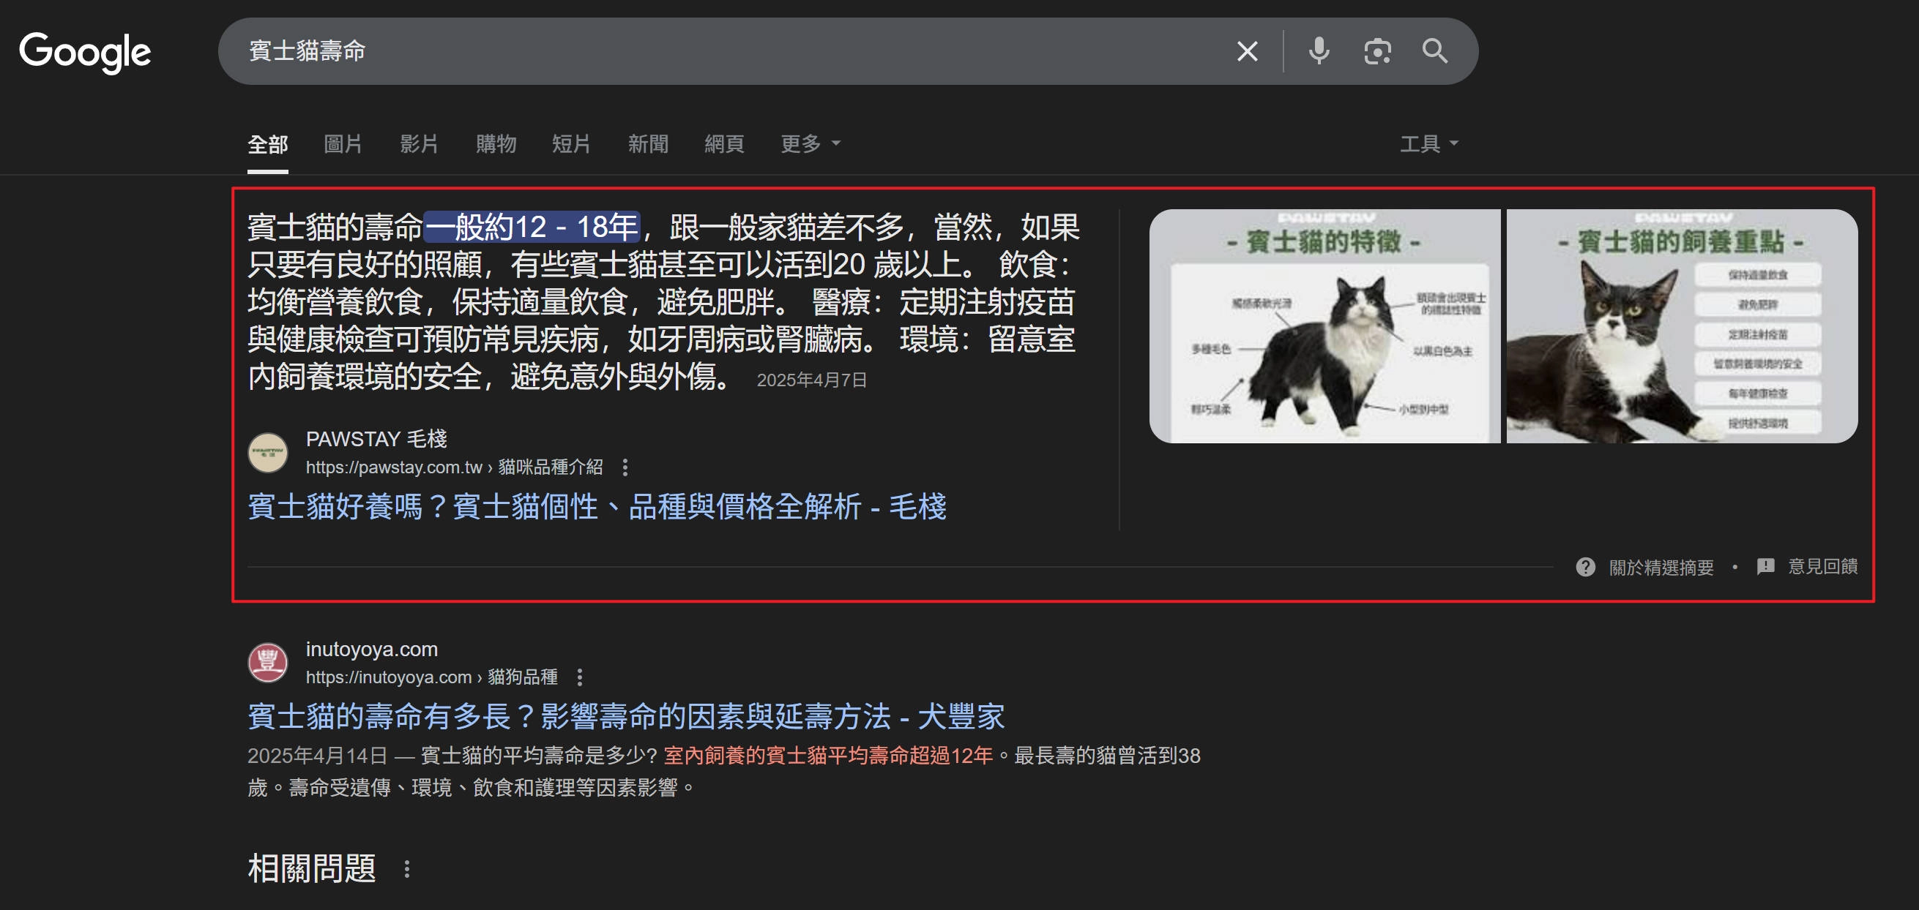1919x910 pixels.
Task: Switch to the 圖片 tab
Action: point(343,143)
